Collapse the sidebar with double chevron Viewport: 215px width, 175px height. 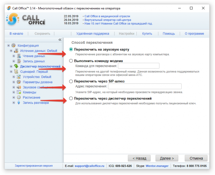(x=60, y=40)
